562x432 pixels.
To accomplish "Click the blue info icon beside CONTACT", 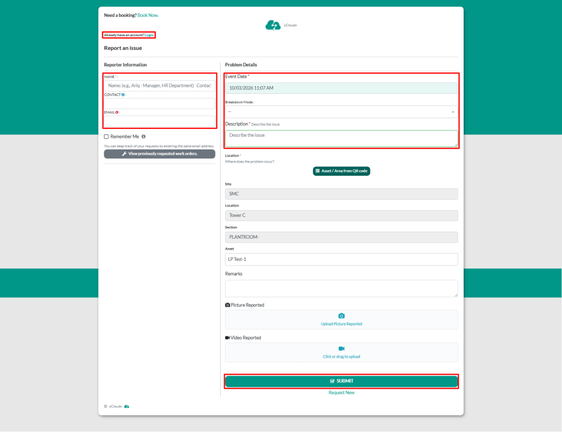I will [123, 95].
